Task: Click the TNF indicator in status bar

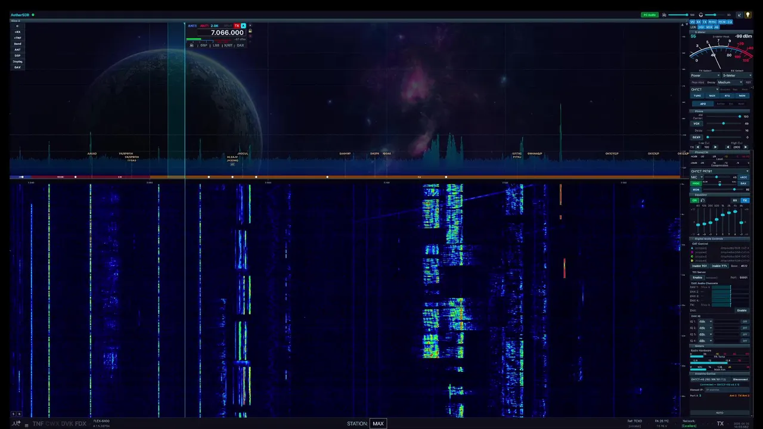Action: pos(38,424)
